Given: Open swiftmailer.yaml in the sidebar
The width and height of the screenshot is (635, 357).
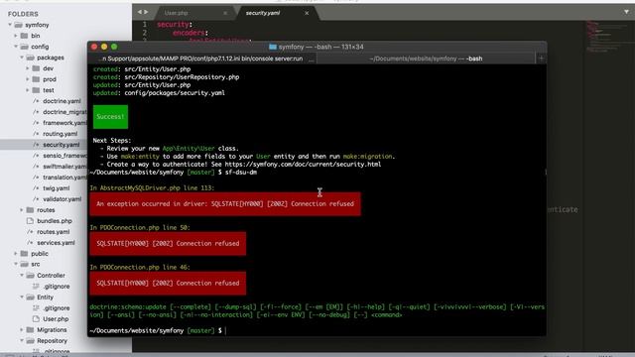Looking at the screenshot, I should coord(64,167).
